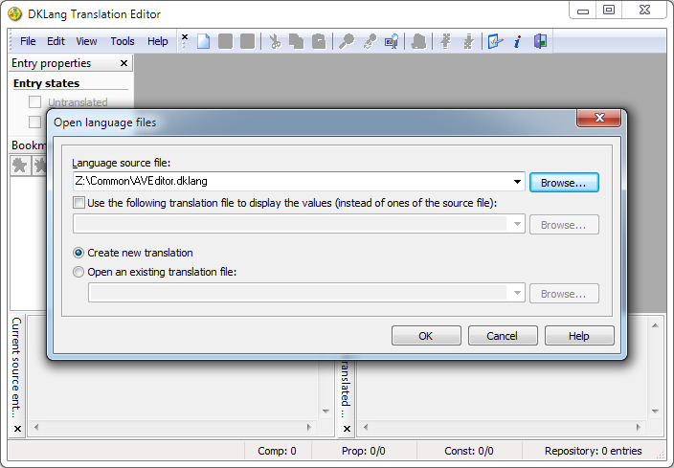This screenshot has height=468, width=674.
Task: Select Open an existing translation file option
Action: (x=79, y=272)
